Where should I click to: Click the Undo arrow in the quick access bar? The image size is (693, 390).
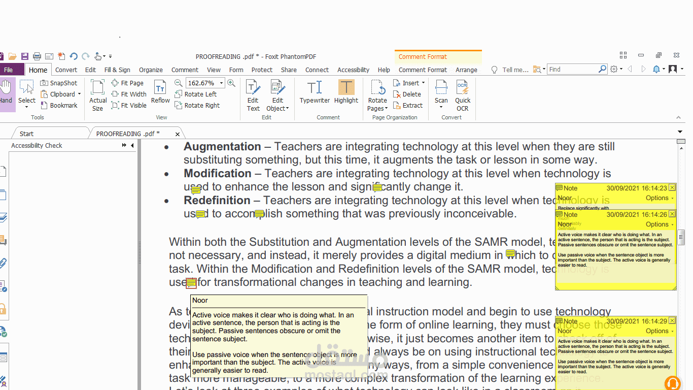tap(74, 56)
